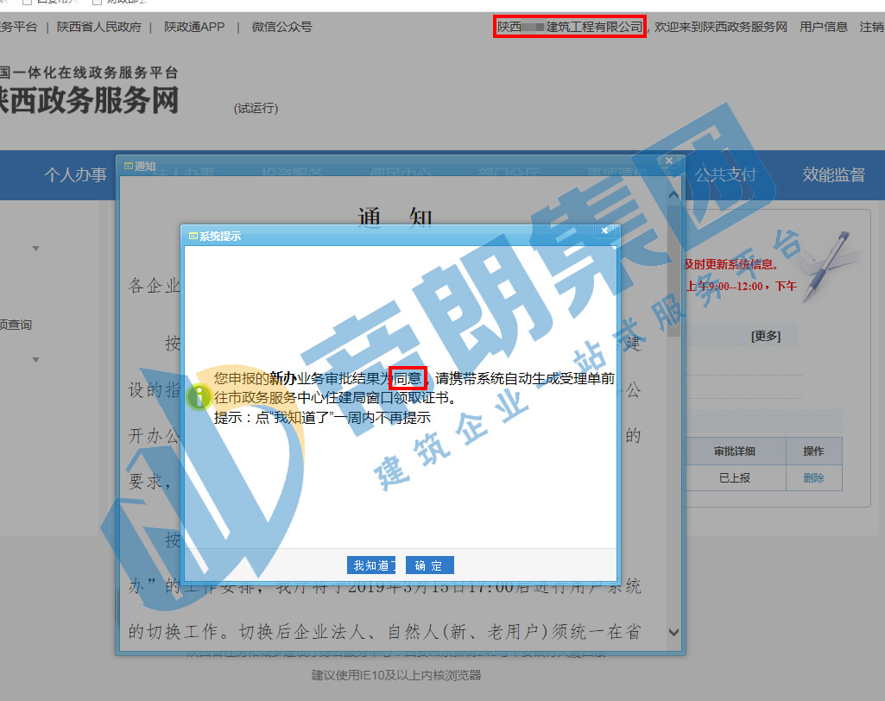Click the 我知道了 button in system prompt
The image size is (885, 701).
(370, 565)
